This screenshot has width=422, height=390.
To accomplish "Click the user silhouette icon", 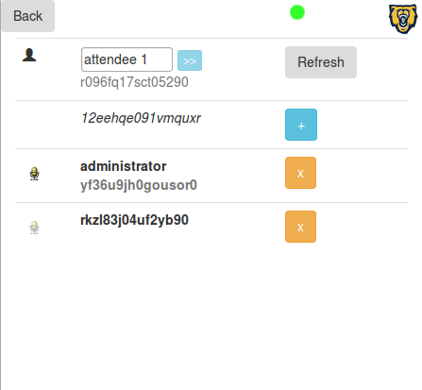I will [x=29, y=55].
